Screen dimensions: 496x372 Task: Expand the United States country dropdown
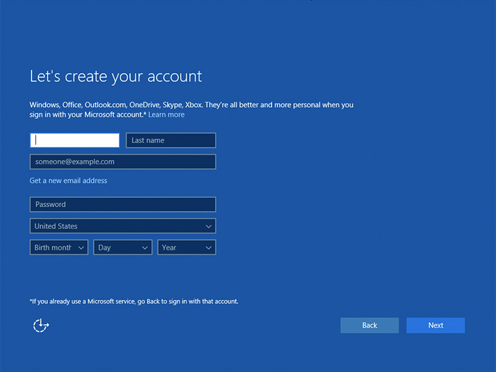coord(123,226)
